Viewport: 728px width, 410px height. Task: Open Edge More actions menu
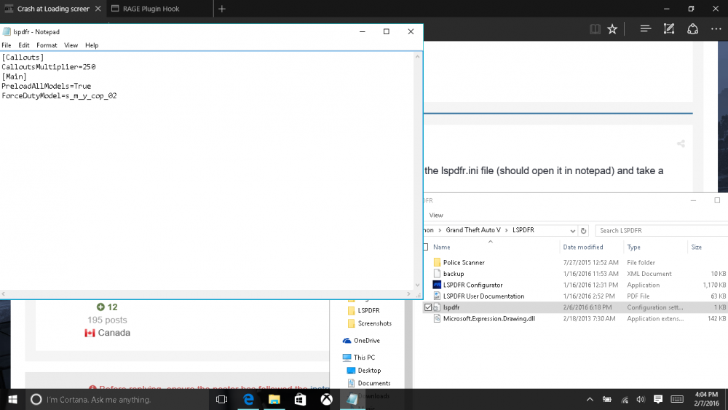716,29
